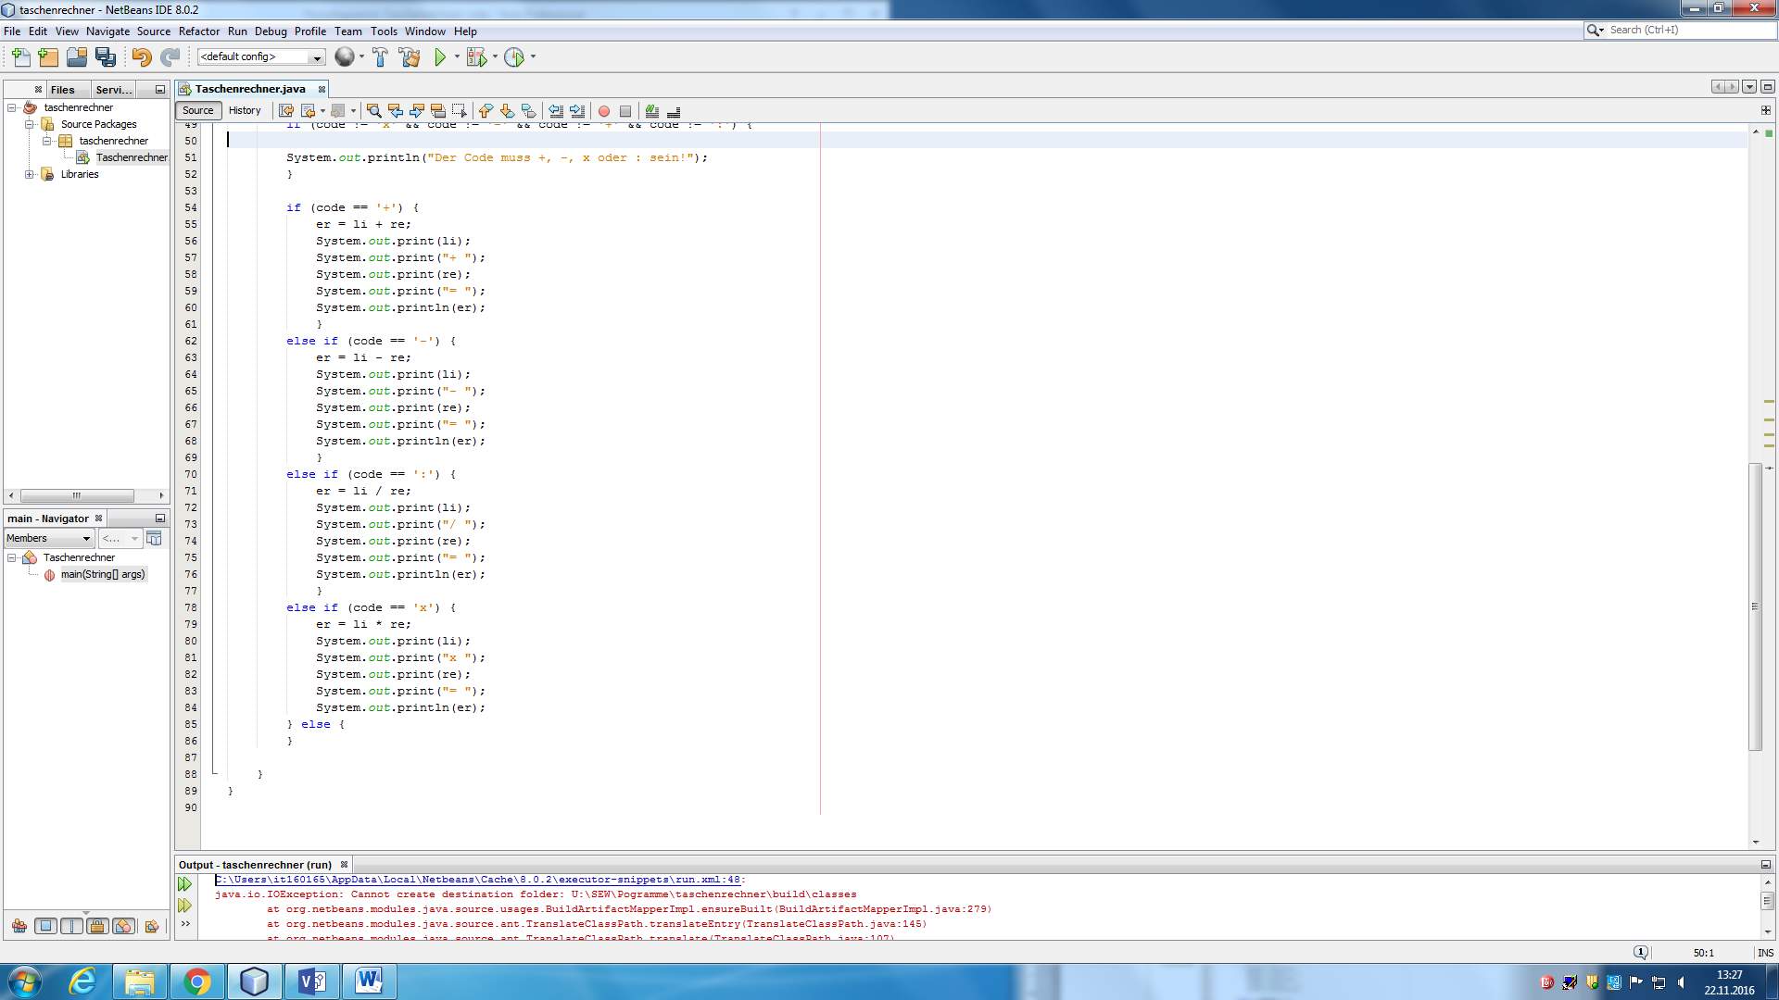Switch editor to Source view
The height and width of the screenshot is (1000, 1779).
click(197, 110)
